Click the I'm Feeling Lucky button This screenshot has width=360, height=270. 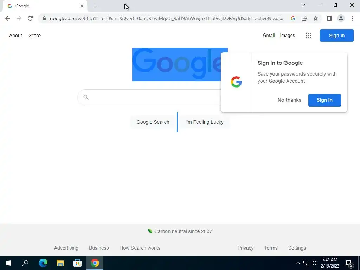pyautogui.click(x=204, y=122)
